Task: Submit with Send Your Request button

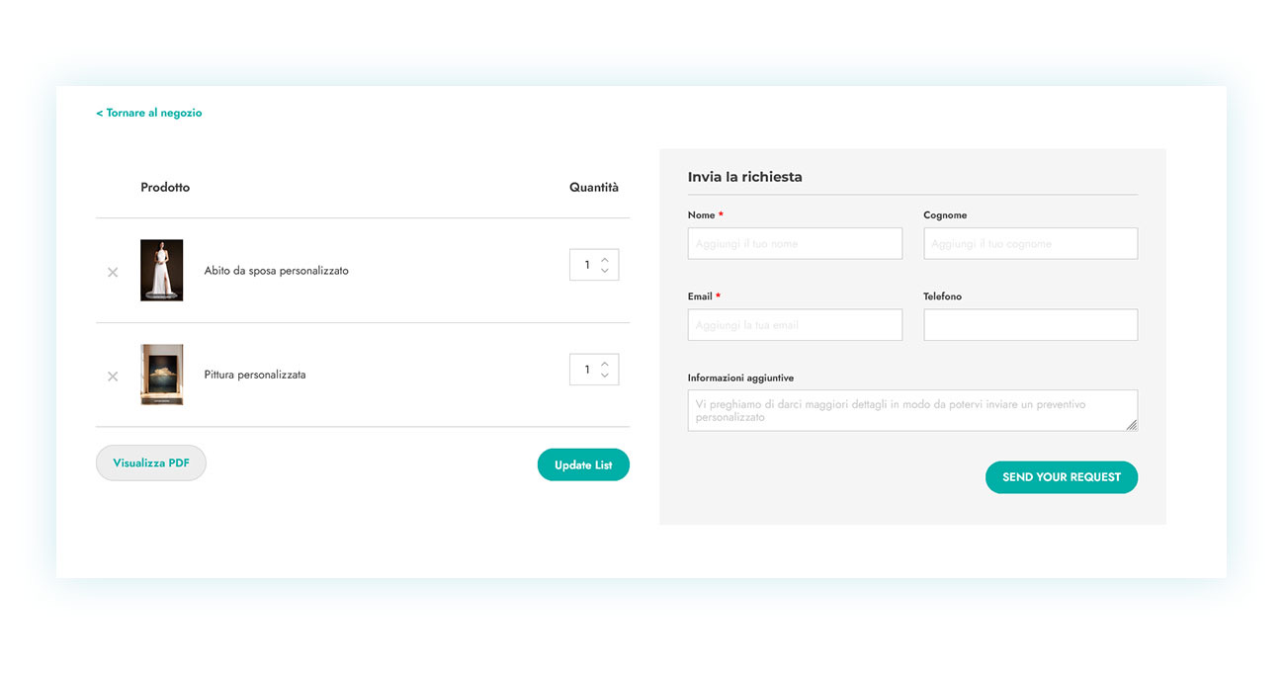Action: [1061, 477]
